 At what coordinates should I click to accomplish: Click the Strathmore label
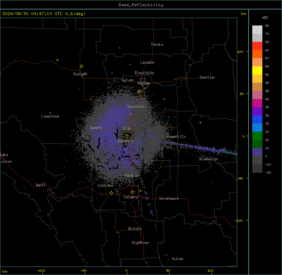[x=169, y=199]
